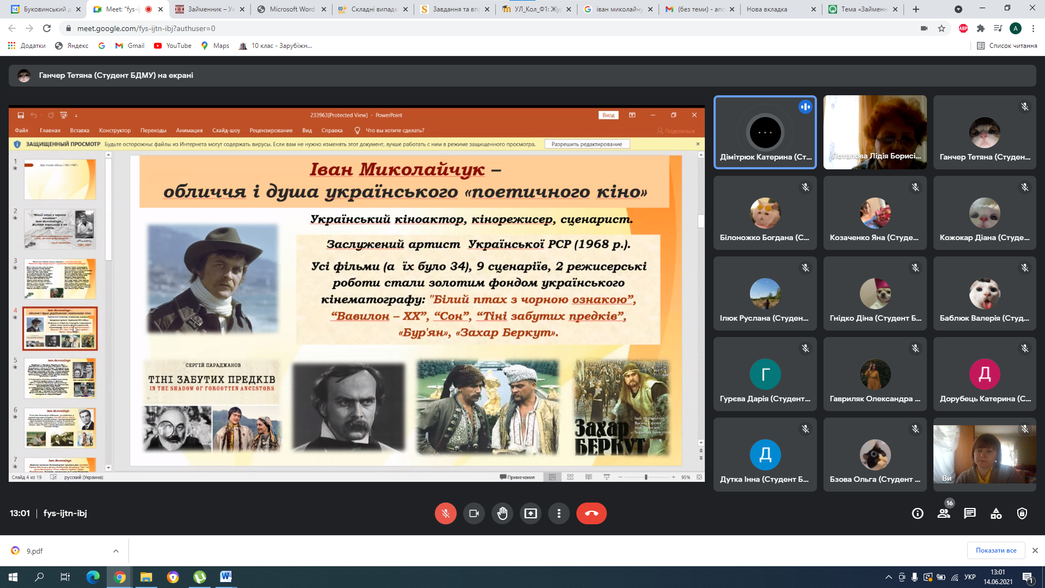The height and width of the screenshot is (588, 1045).
Task: Open Додатки apps shortcut
Action: (x=27, y=46)
